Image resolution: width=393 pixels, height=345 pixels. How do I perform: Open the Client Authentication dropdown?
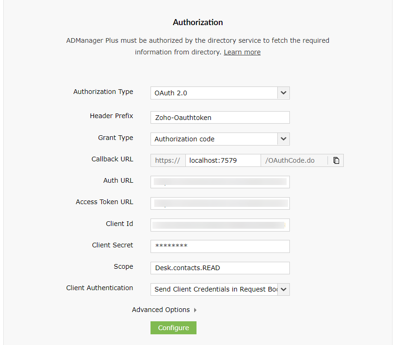[220, 289]
